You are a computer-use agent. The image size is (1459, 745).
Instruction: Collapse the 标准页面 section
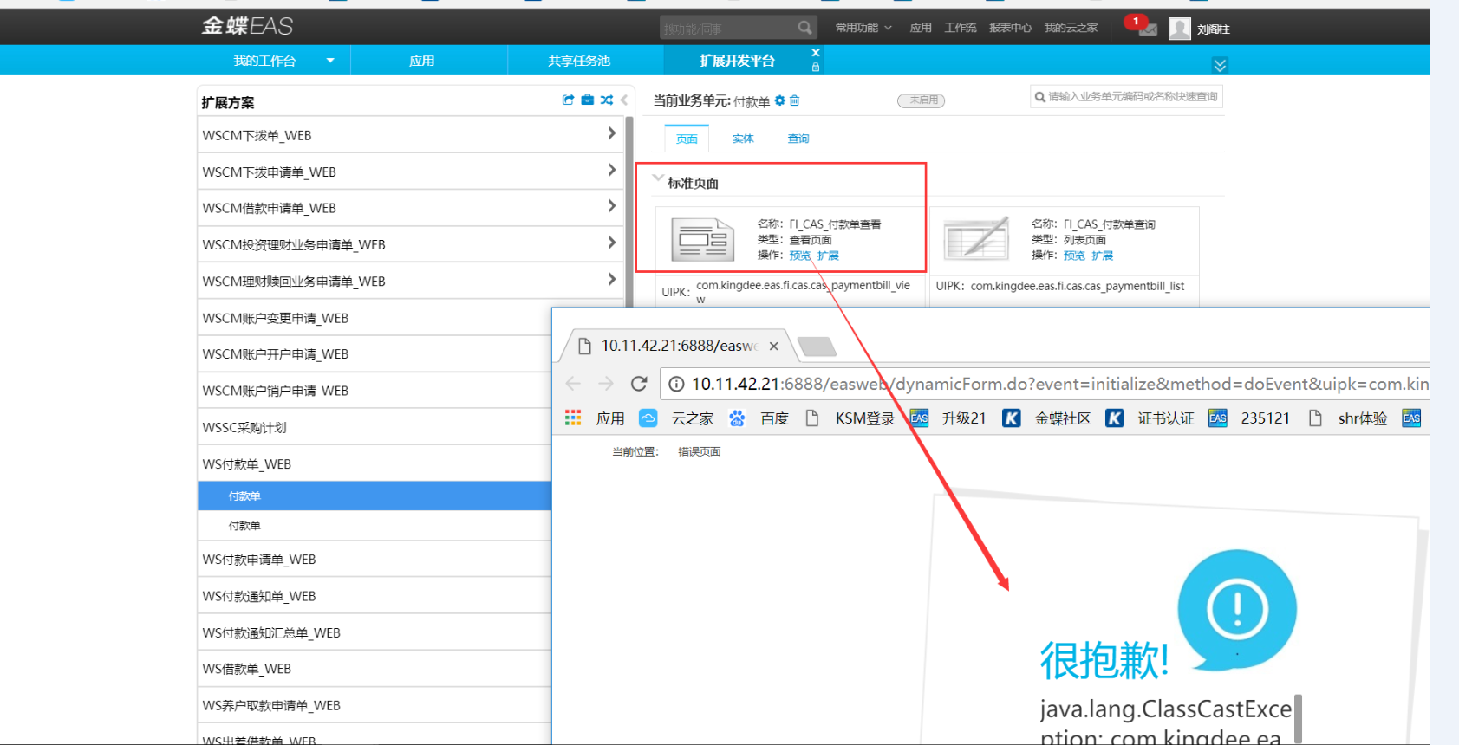click(658, 178)
